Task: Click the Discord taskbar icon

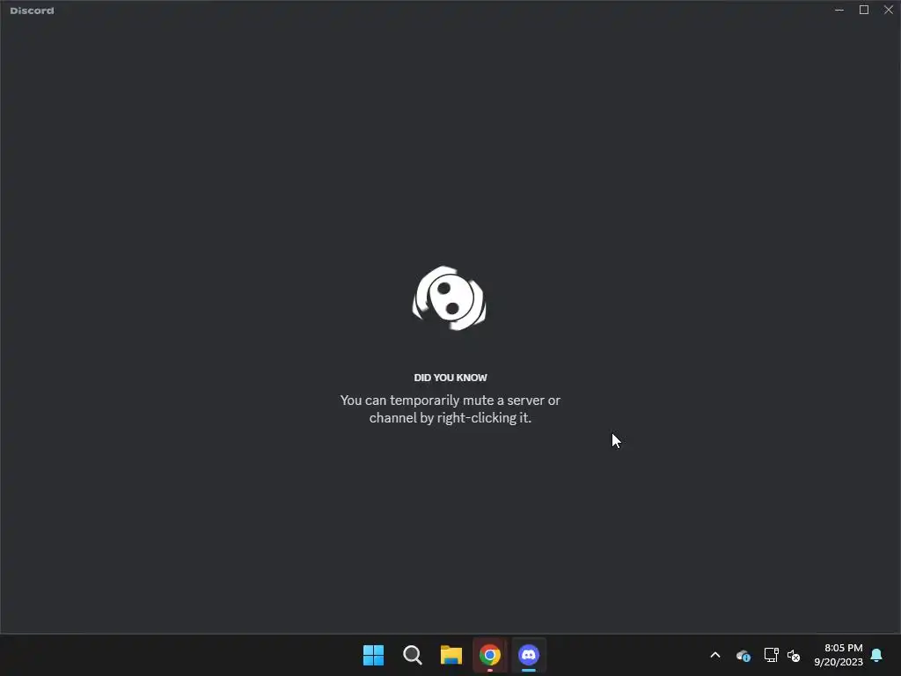Action: [x=529, y=655]
